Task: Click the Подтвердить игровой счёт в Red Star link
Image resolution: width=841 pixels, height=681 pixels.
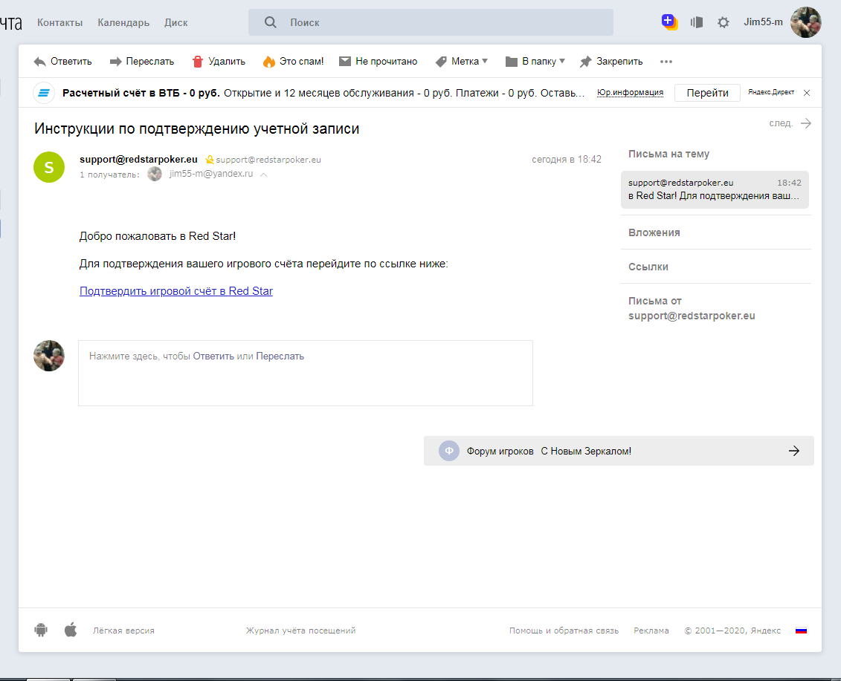Action: [176, 291]
